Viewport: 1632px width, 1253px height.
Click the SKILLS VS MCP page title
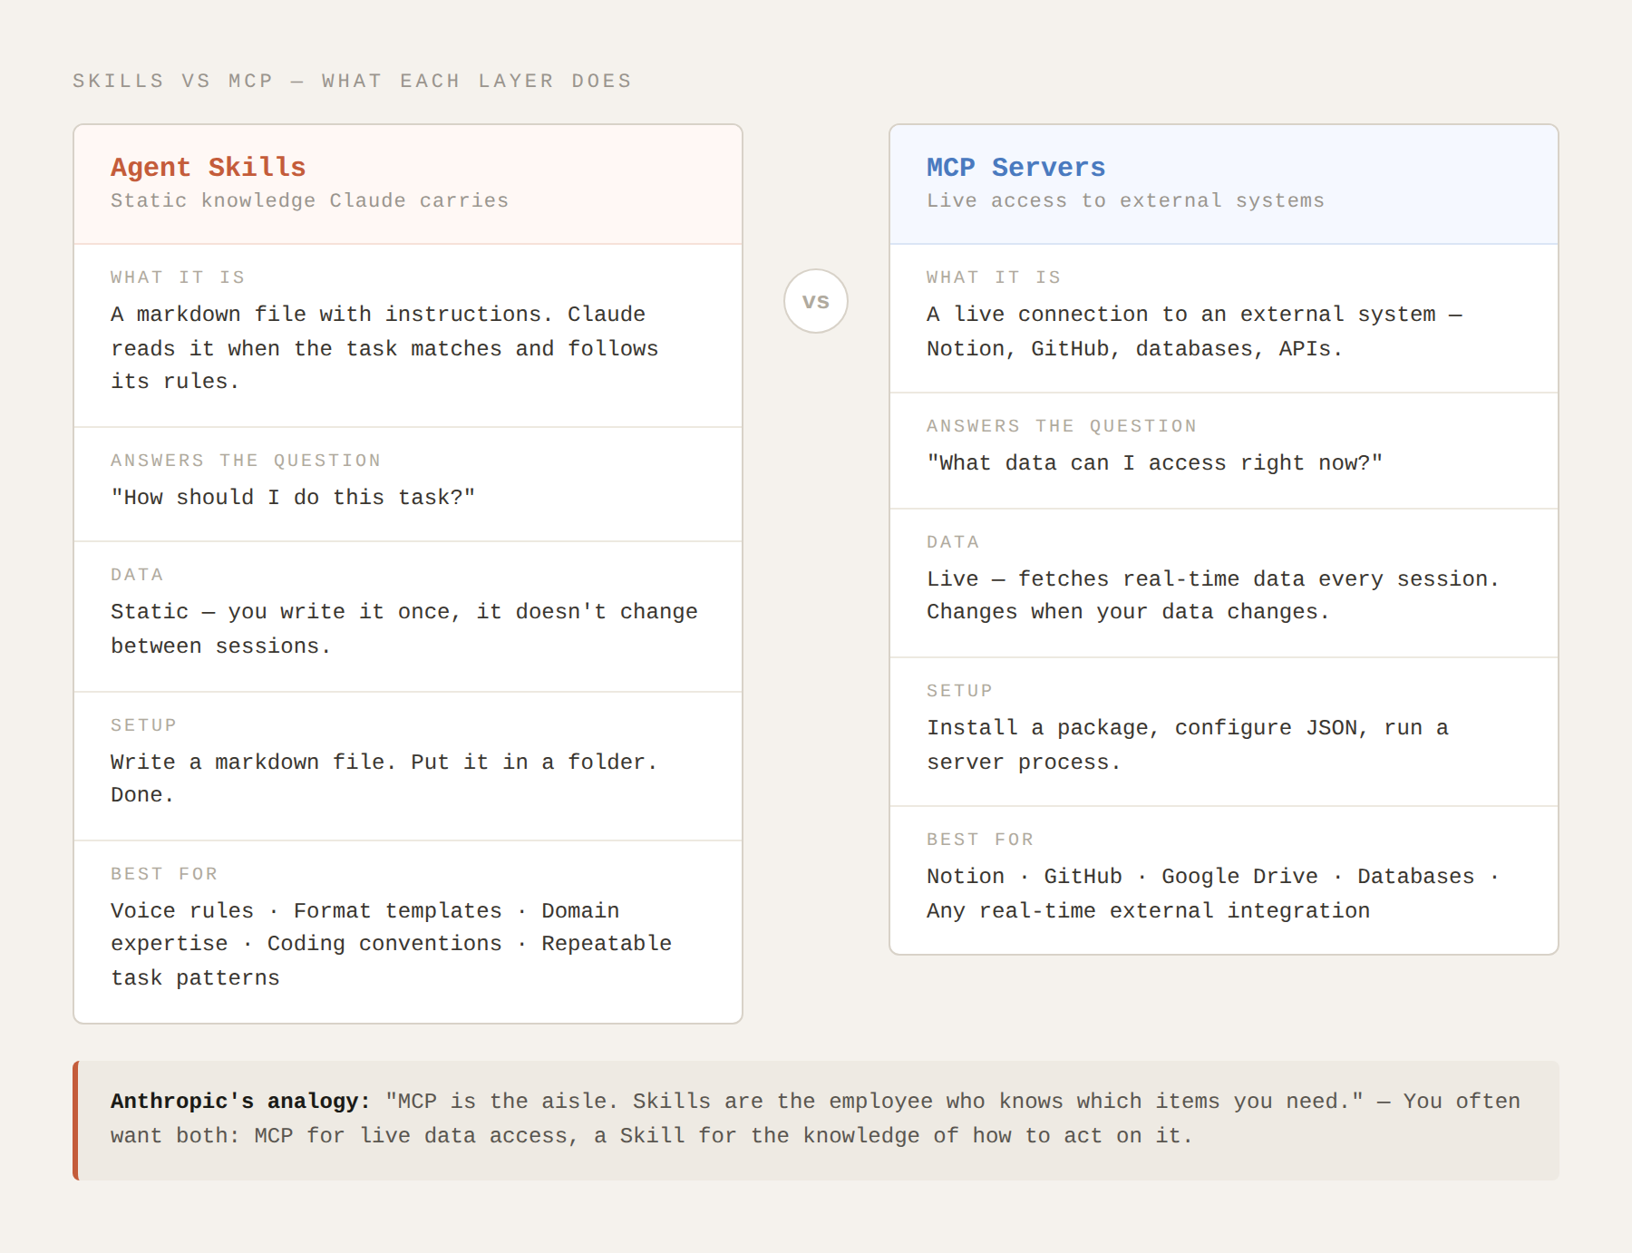pos(352,80)
